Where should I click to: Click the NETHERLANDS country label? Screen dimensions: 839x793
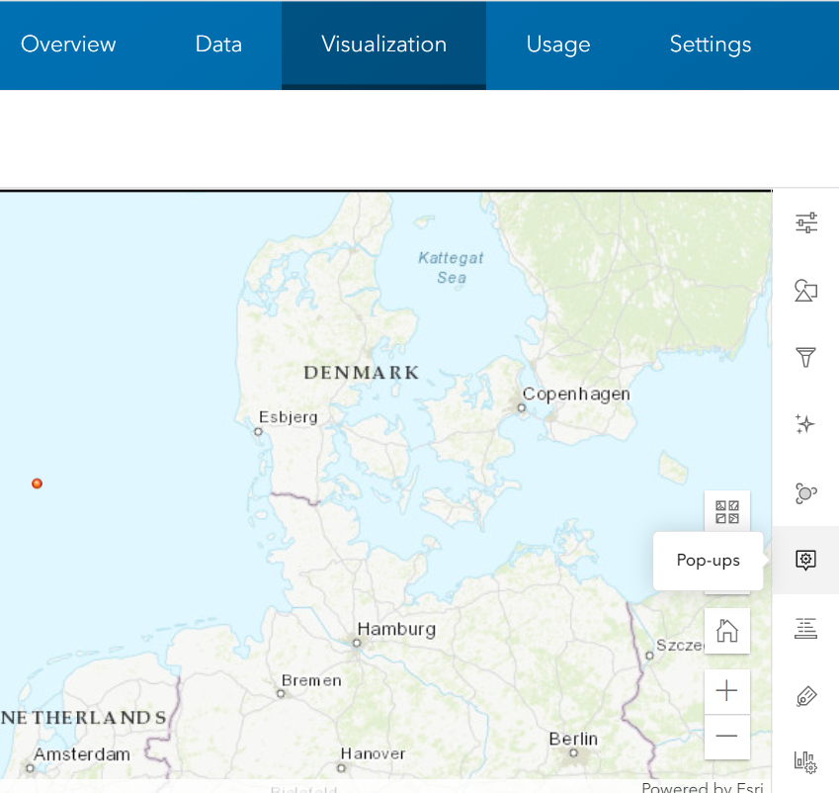coord(83,718)
